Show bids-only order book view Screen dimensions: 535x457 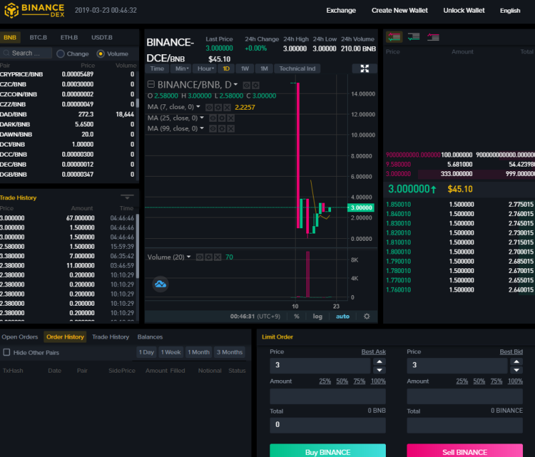point(413,37)
